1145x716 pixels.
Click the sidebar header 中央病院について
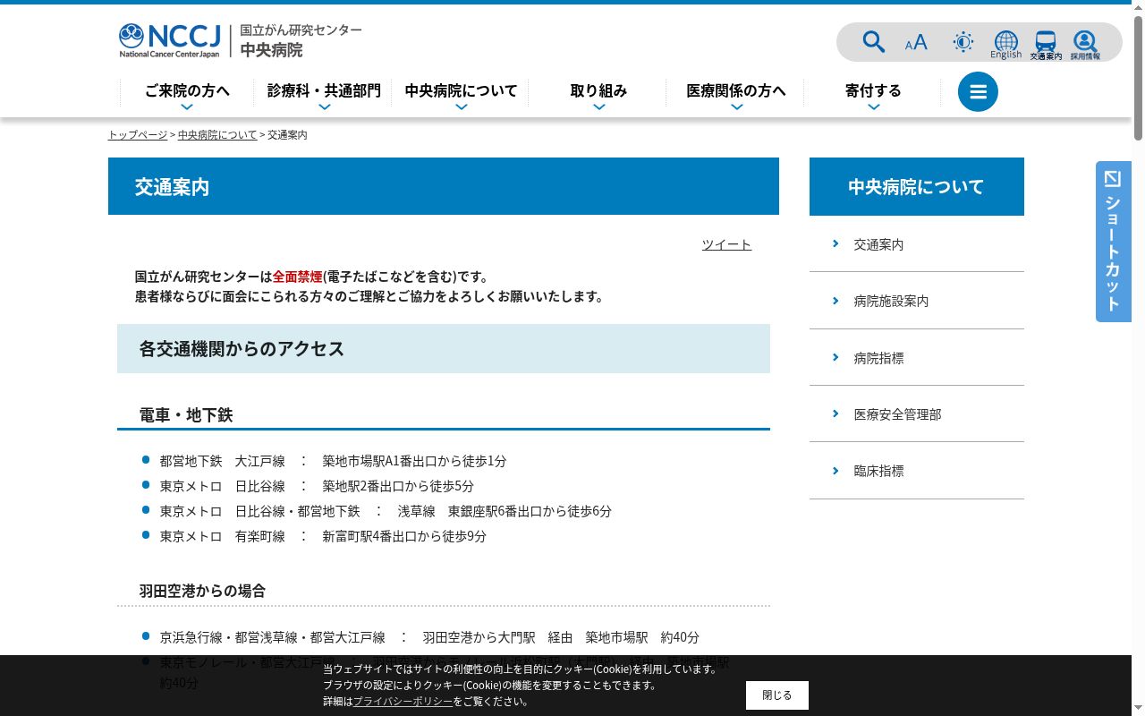pos(917,186)
